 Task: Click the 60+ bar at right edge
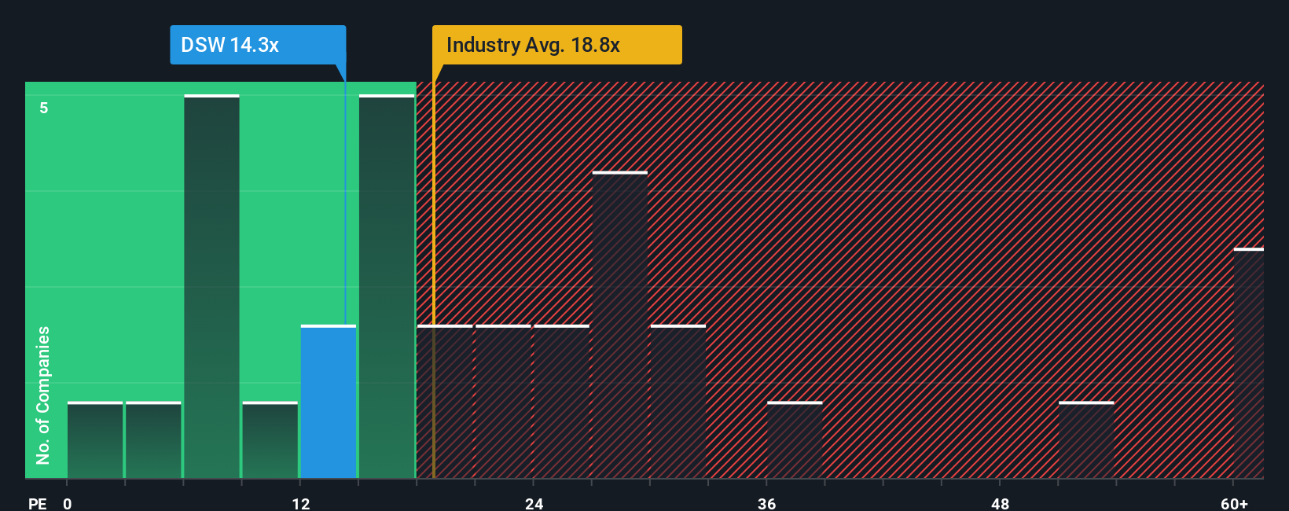[x=1249, y=363]
